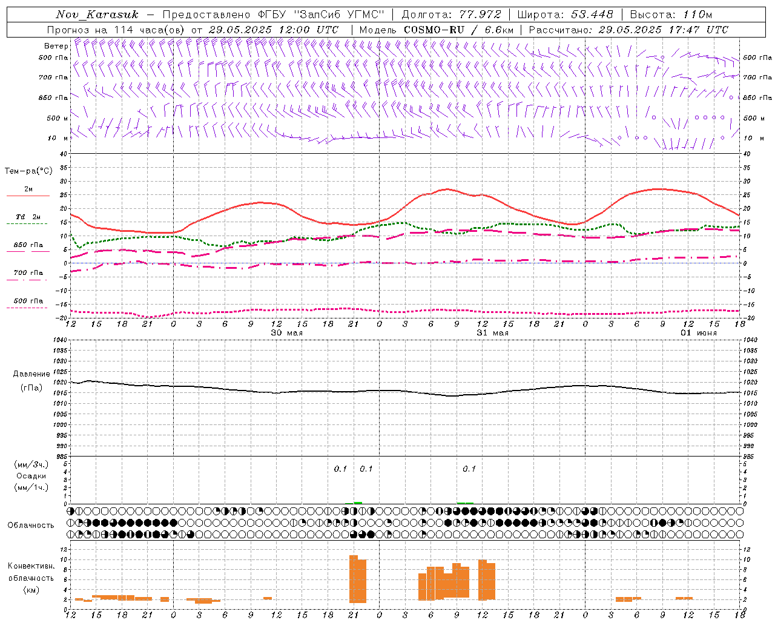Click the Долгота: 77.972 header field

452,15
